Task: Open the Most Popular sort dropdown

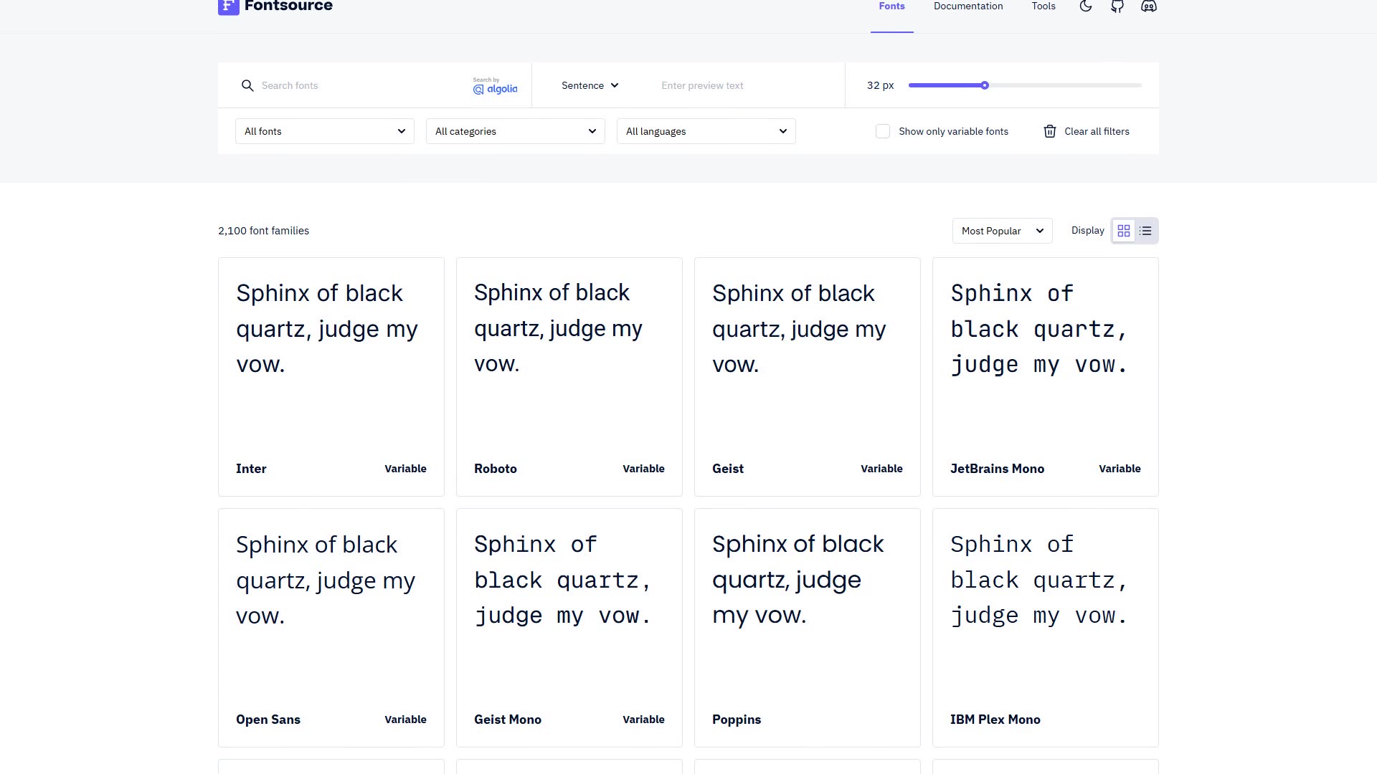Action: tap(1003, 231)
